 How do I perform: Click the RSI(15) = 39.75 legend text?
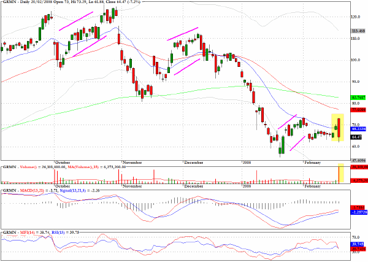tap(65, 233)
